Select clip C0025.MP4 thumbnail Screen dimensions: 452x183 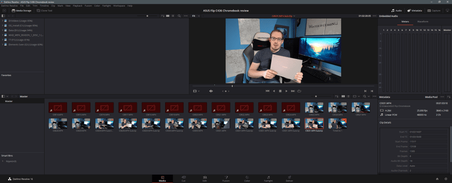pos(314,107)
